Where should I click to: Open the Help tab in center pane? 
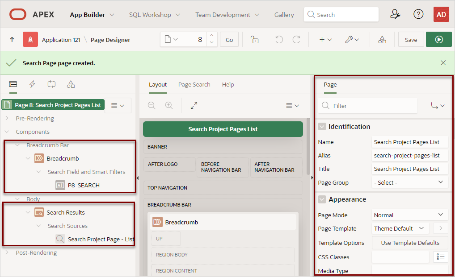point(228,84)
